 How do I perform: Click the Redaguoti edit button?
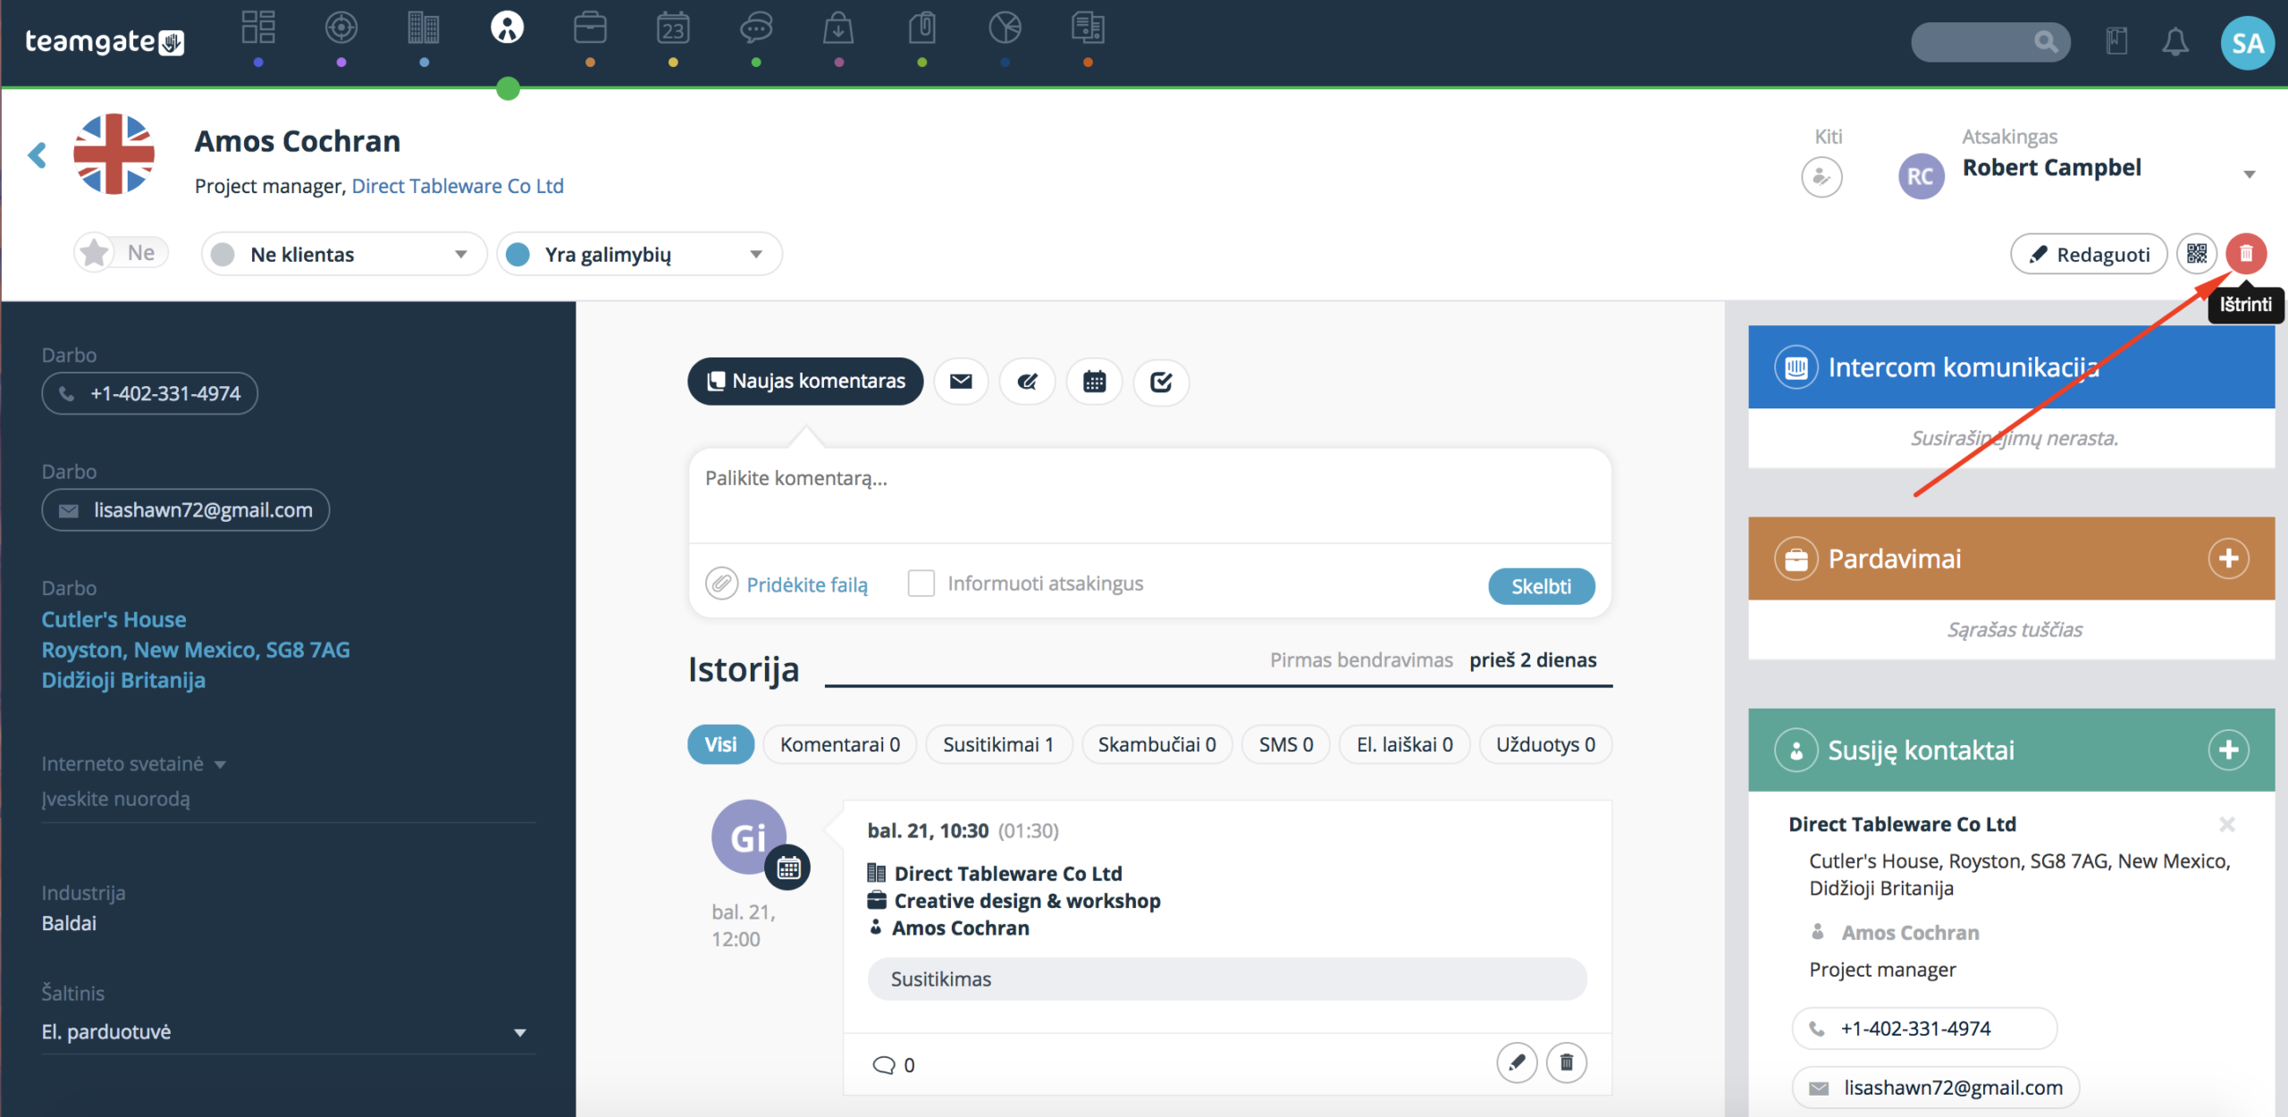[2089, 255]
